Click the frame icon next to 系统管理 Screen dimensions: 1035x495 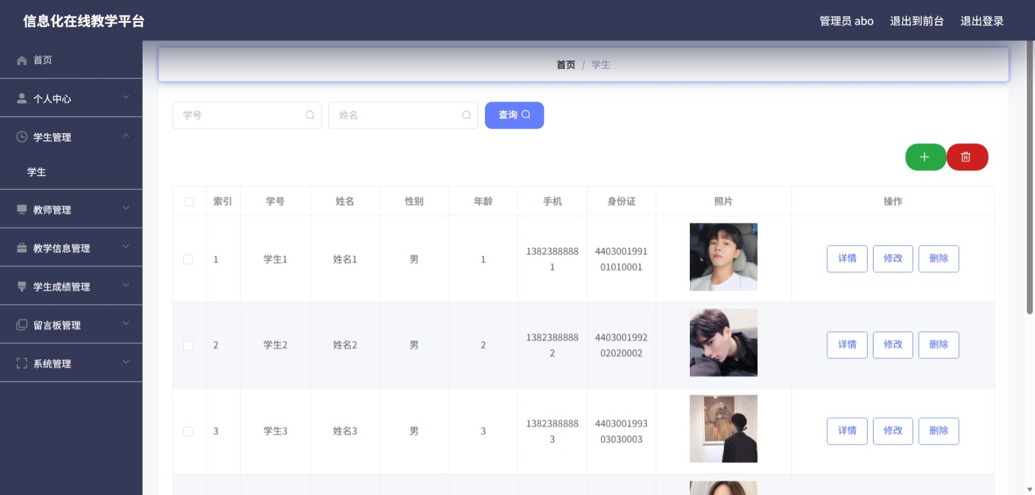pos(22,363)
